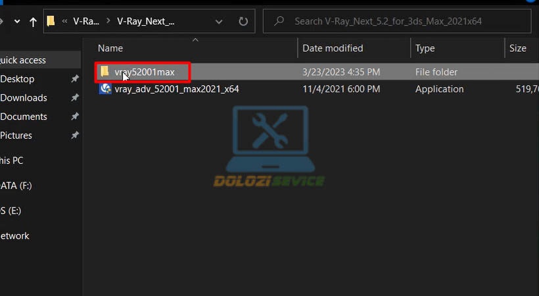The height and width of the screenshot is (296, 539).
Task: Click the folder icon in address bar
Action: point(51,21)
